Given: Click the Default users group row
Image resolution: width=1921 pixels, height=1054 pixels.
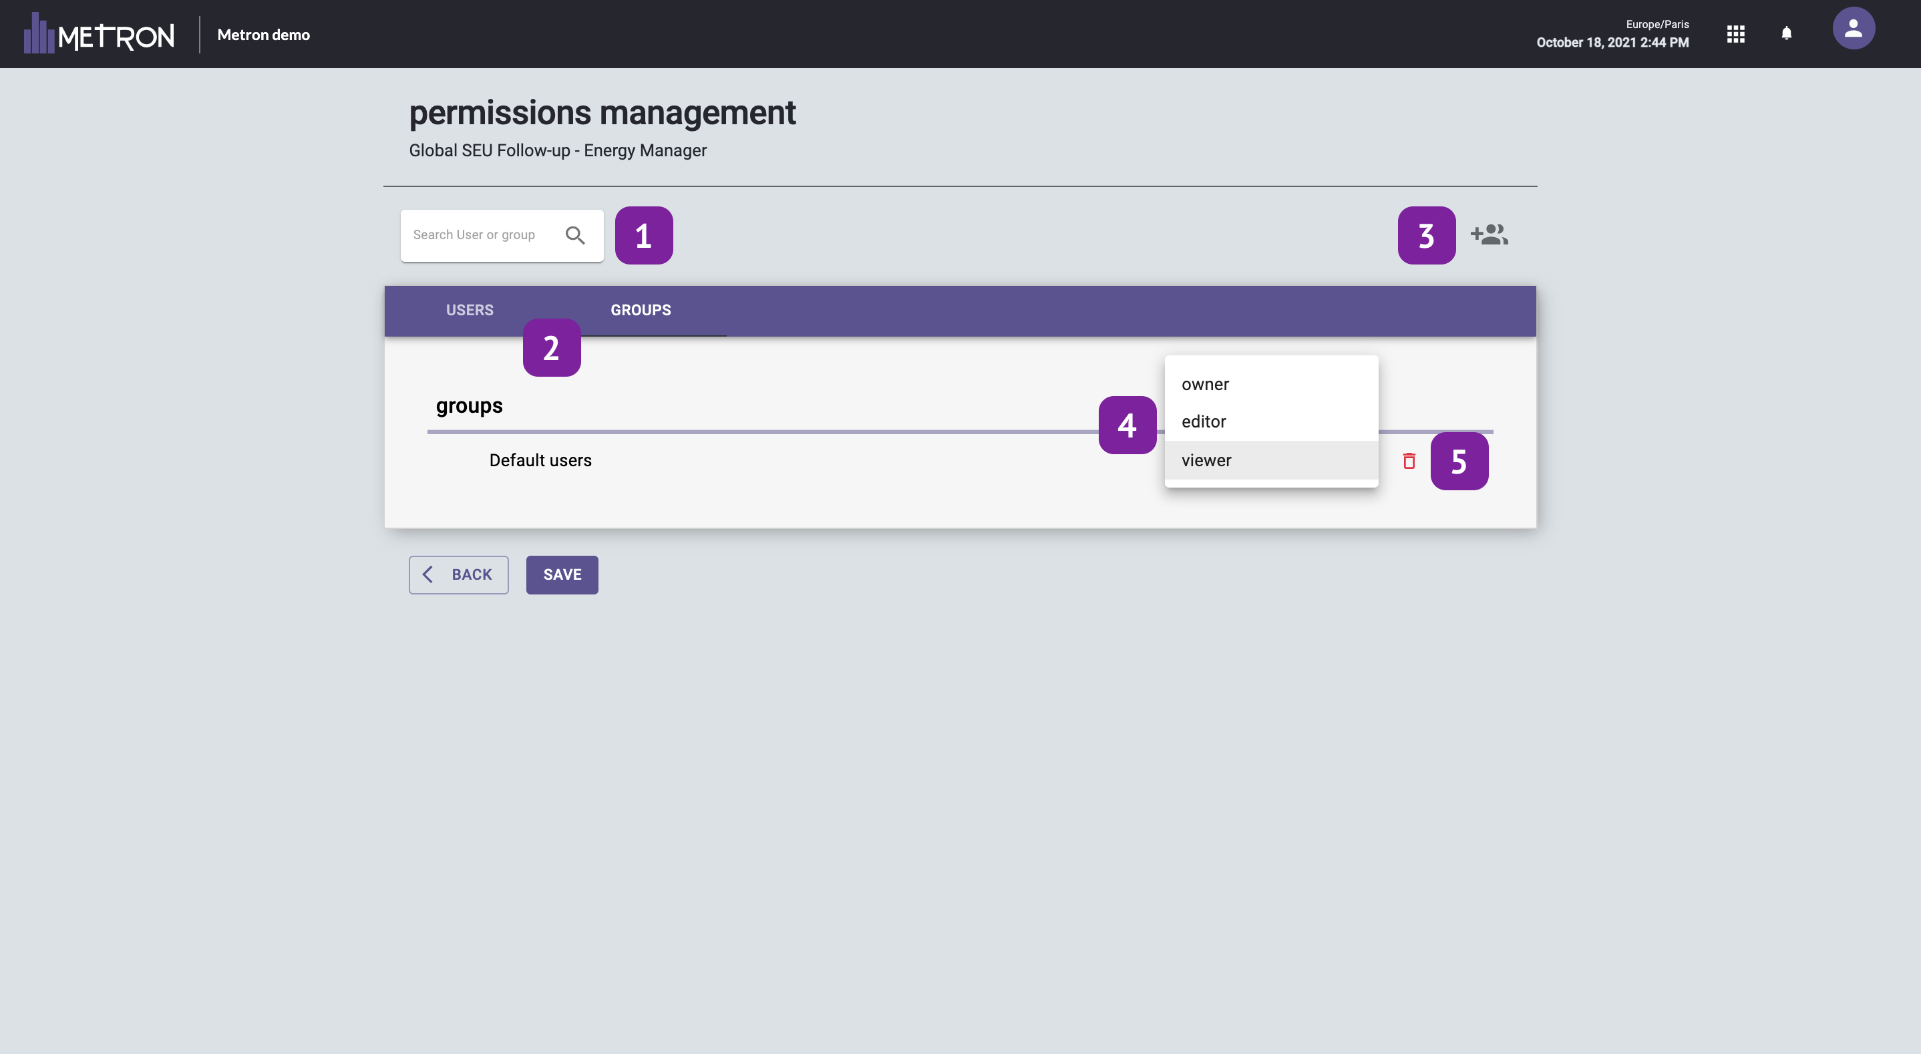Looking at the screenshot, I should (x=540, y=460).
